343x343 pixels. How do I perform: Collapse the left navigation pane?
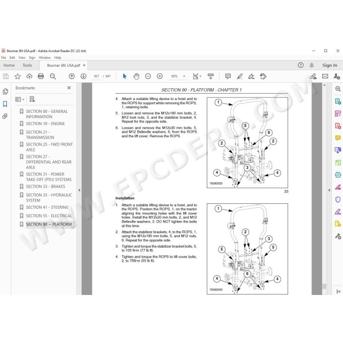click(x=79, y=190)
